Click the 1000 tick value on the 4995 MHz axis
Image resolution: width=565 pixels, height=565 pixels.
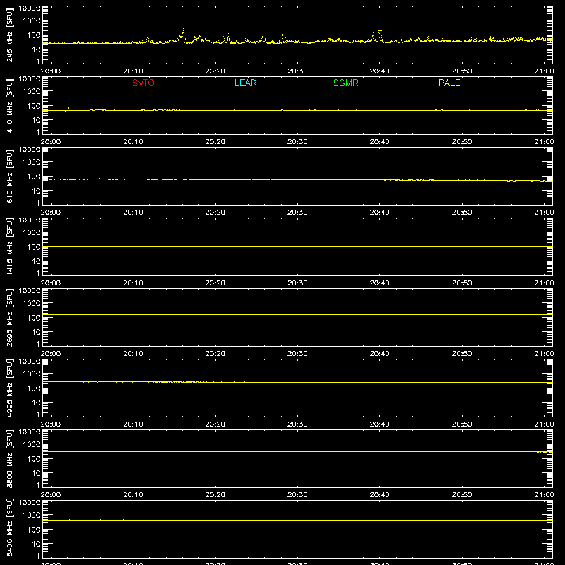tap(32, 374)
